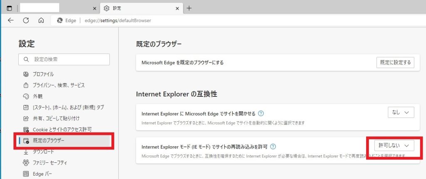Click the page refresh icon
This screenshot has width=426, height=179.
26,20
